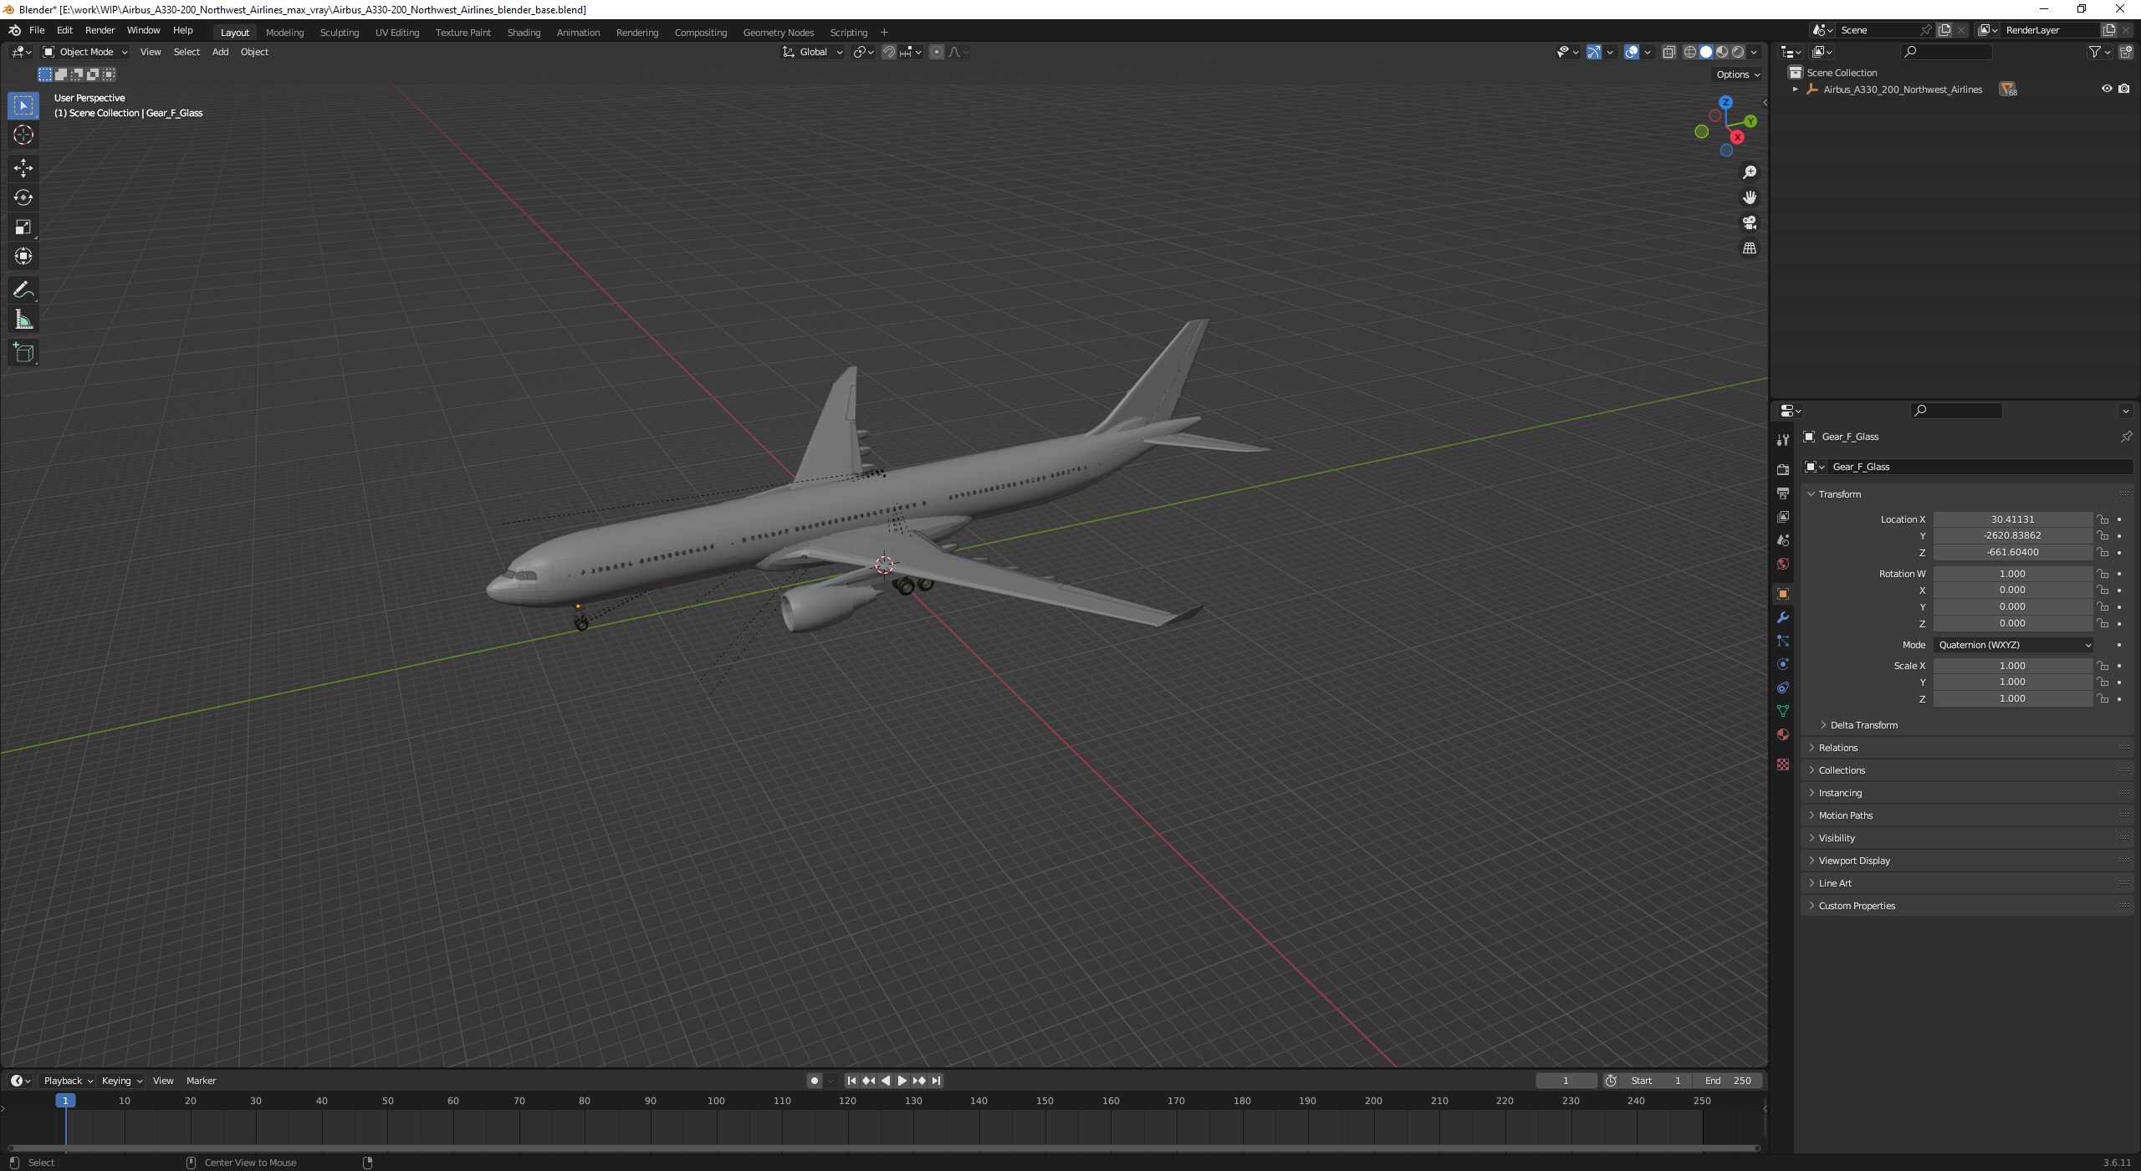This screenshot has width=2141, height=1171.
Task: Open Object Mode dropdown
Action: [85, 52]
